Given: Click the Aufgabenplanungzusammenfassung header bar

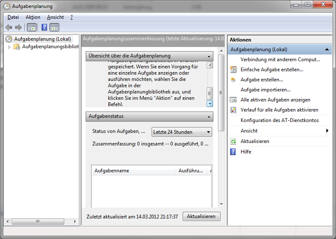Looking at the screenshot, I should click(153, 41).
